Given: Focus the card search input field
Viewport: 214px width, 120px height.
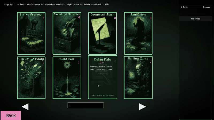Looking at the screenshot, I should tap(86, 105).
